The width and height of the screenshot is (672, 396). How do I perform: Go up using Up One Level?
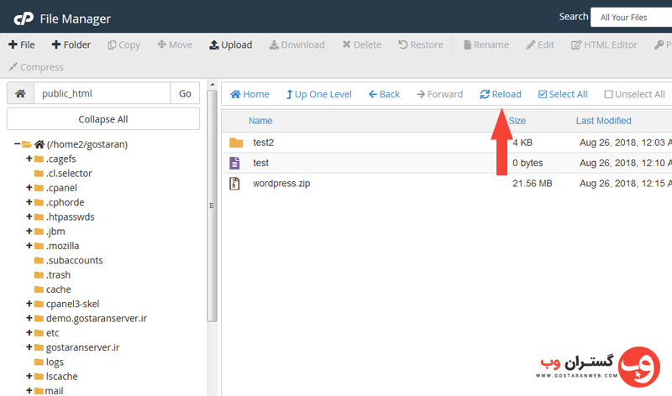click(x=290, y=95)
